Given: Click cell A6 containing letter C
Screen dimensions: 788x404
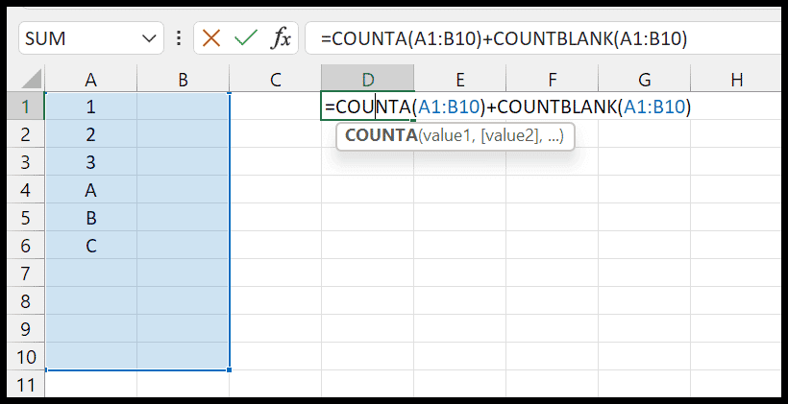Looking at the screenshot, I should pyautogui.click(x=91, y=246).
